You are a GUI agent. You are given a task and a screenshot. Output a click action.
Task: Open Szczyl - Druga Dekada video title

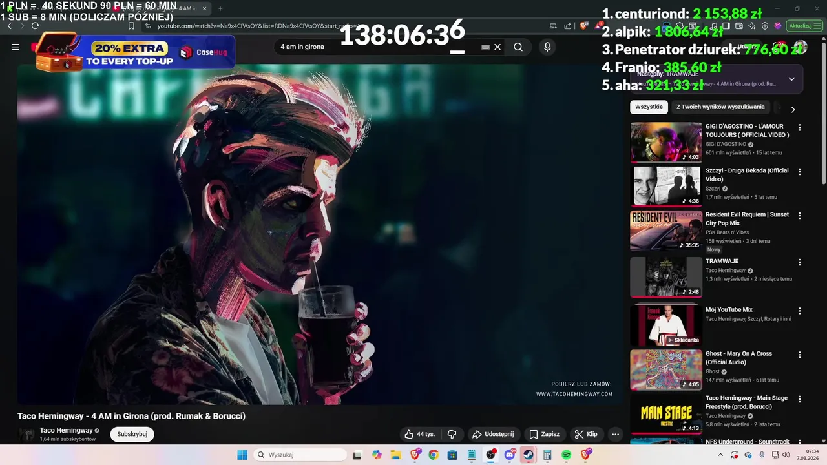click(x=747, y=174)
